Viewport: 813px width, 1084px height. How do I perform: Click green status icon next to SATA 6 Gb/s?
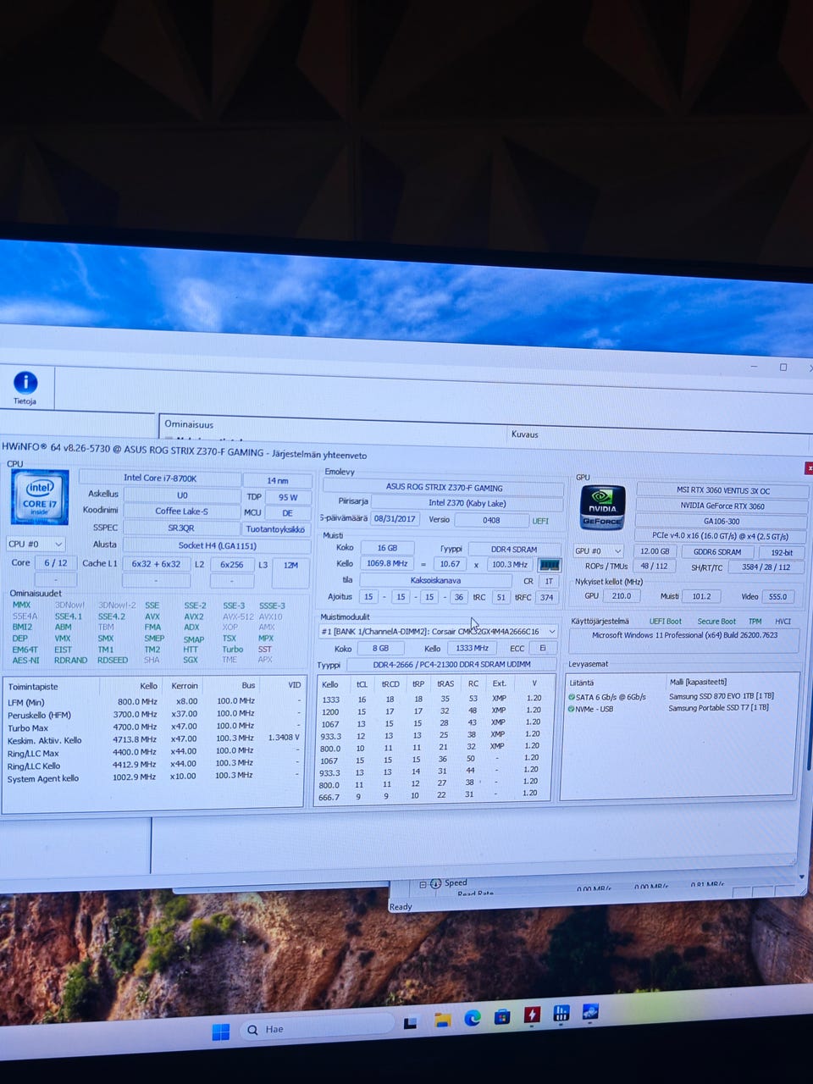(571, 697)
